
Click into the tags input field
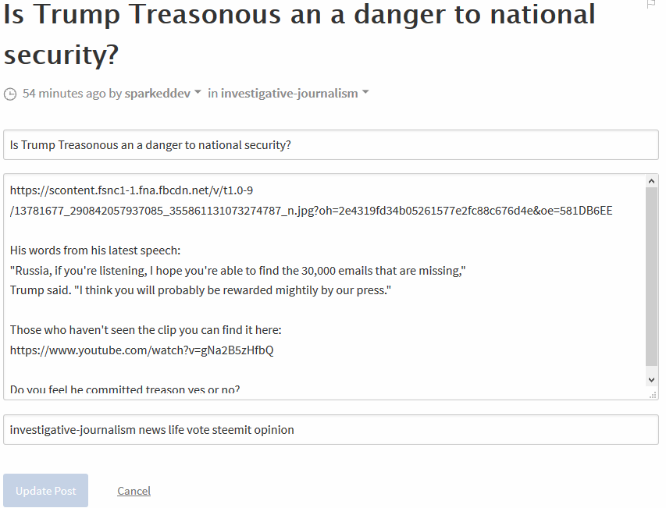[331, 430]
